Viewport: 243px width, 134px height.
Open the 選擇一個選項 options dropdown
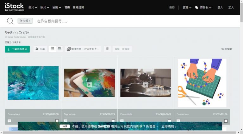click(x=122, y=49)
